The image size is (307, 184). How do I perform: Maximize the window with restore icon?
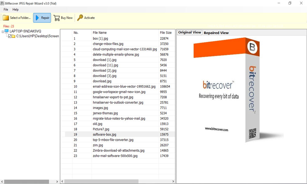tap(290, 3)
